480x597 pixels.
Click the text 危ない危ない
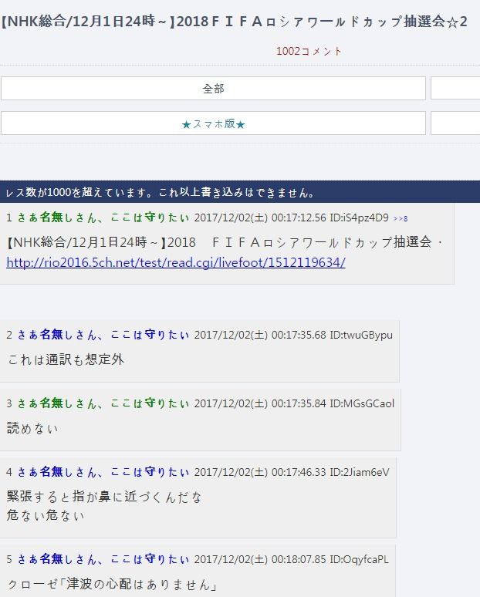pos(46,515)
